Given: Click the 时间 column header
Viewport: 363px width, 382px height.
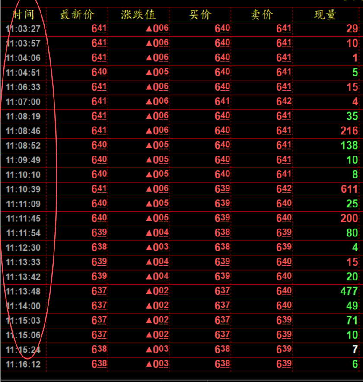Looking at the screenshot, I should [x=24, y=15].
